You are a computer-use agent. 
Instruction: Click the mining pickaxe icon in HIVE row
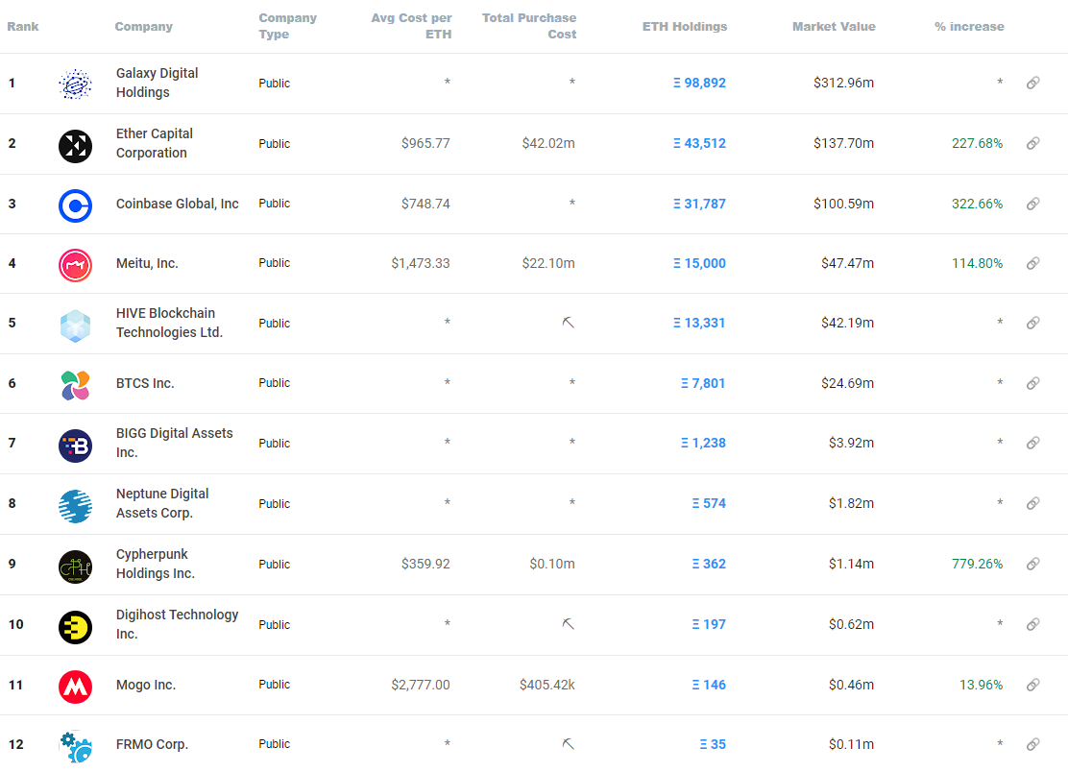coord(568,323)
